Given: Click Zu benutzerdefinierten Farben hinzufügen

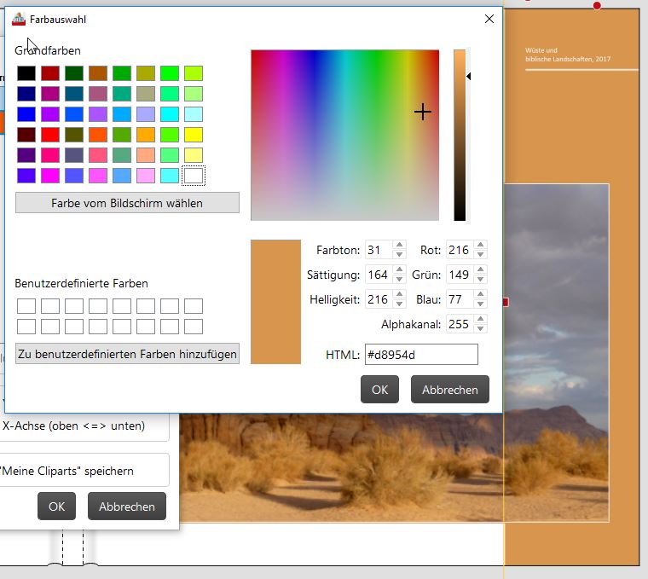Looking at the screenshot, I should click(x=127, y=354).
